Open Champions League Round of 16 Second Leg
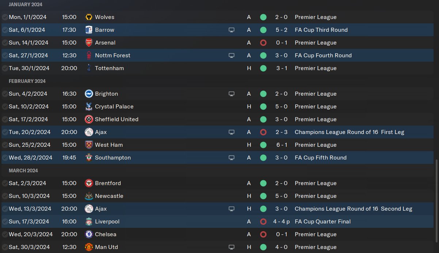This screenshot has height=253, width=439. tap(353, 209)
